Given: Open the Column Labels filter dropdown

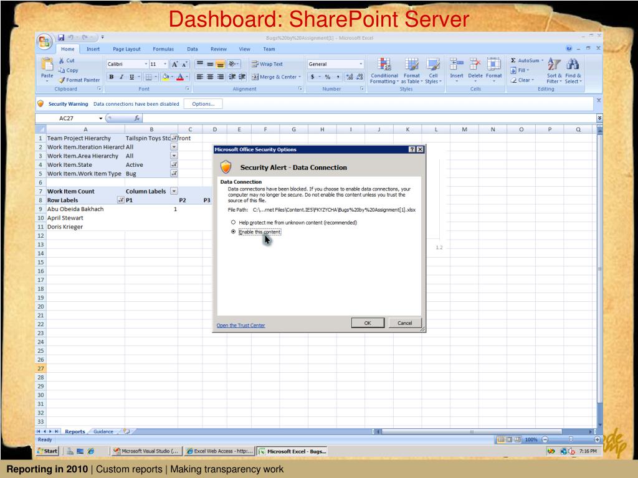Looking at the screenshot, I should (x=174, y=191).
